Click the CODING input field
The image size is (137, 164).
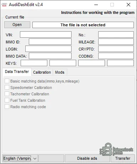(116, 56)
